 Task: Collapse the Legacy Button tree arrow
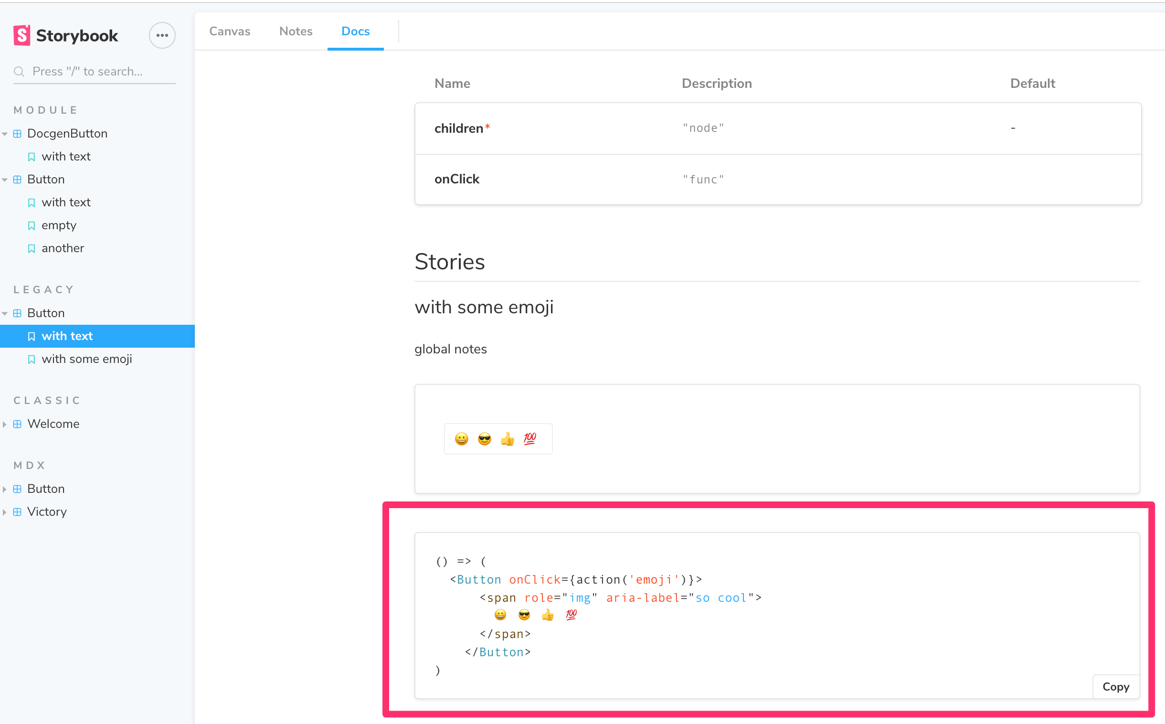(x=5, y=313)
